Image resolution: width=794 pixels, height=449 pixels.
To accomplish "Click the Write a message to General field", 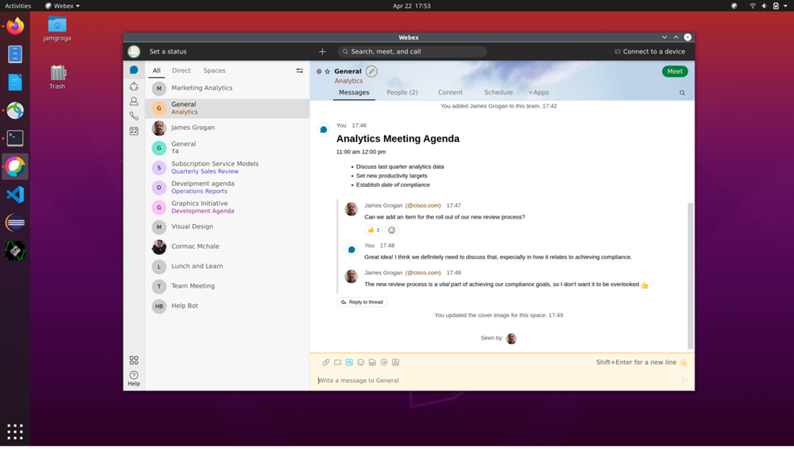I will pos(489,380).
